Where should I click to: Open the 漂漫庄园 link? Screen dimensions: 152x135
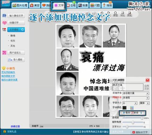pyautogui.click(x=15, y=126)
